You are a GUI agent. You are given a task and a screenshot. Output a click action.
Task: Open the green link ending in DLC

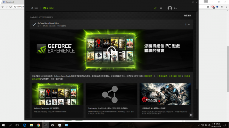169,76
